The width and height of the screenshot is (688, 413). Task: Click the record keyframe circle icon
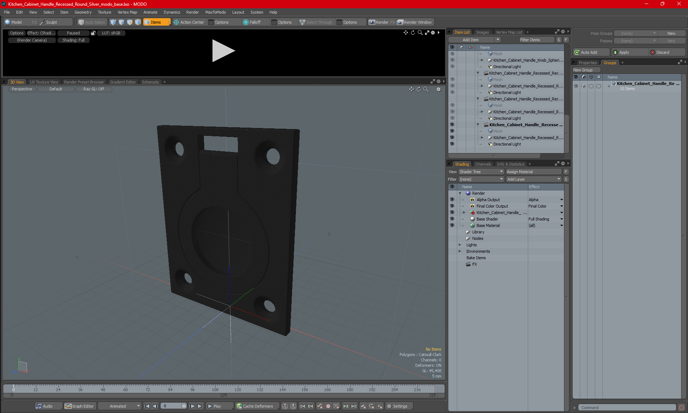pos(328,406)
